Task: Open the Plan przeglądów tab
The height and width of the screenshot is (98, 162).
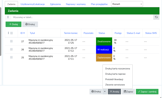Action: (99, 4)
